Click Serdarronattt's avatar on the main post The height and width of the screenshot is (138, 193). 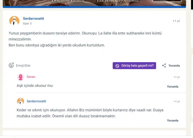click(14, 21)
